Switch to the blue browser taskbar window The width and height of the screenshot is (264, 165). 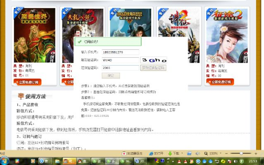(45, 161)
